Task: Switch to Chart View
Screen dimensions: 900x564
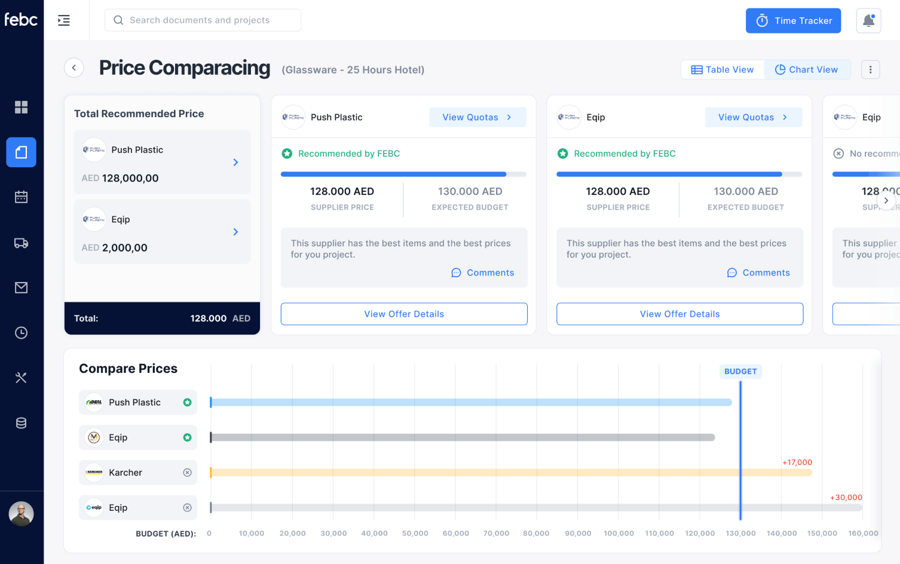Action: [807, 70]
